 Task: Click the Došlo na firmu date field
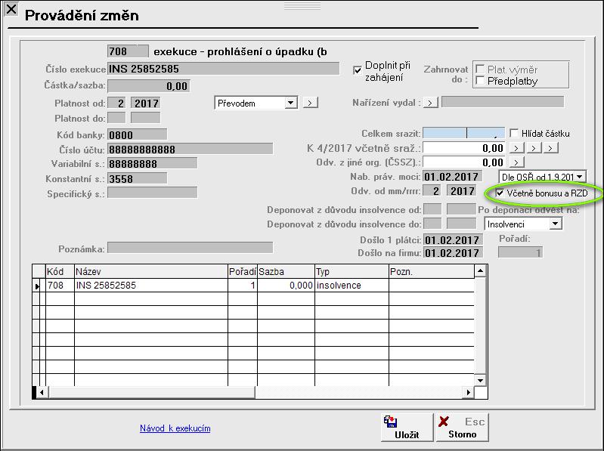point(453,253)
